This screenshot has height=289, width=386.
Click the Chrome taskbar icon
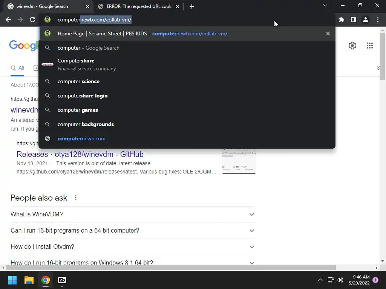[x=46, y=280]
